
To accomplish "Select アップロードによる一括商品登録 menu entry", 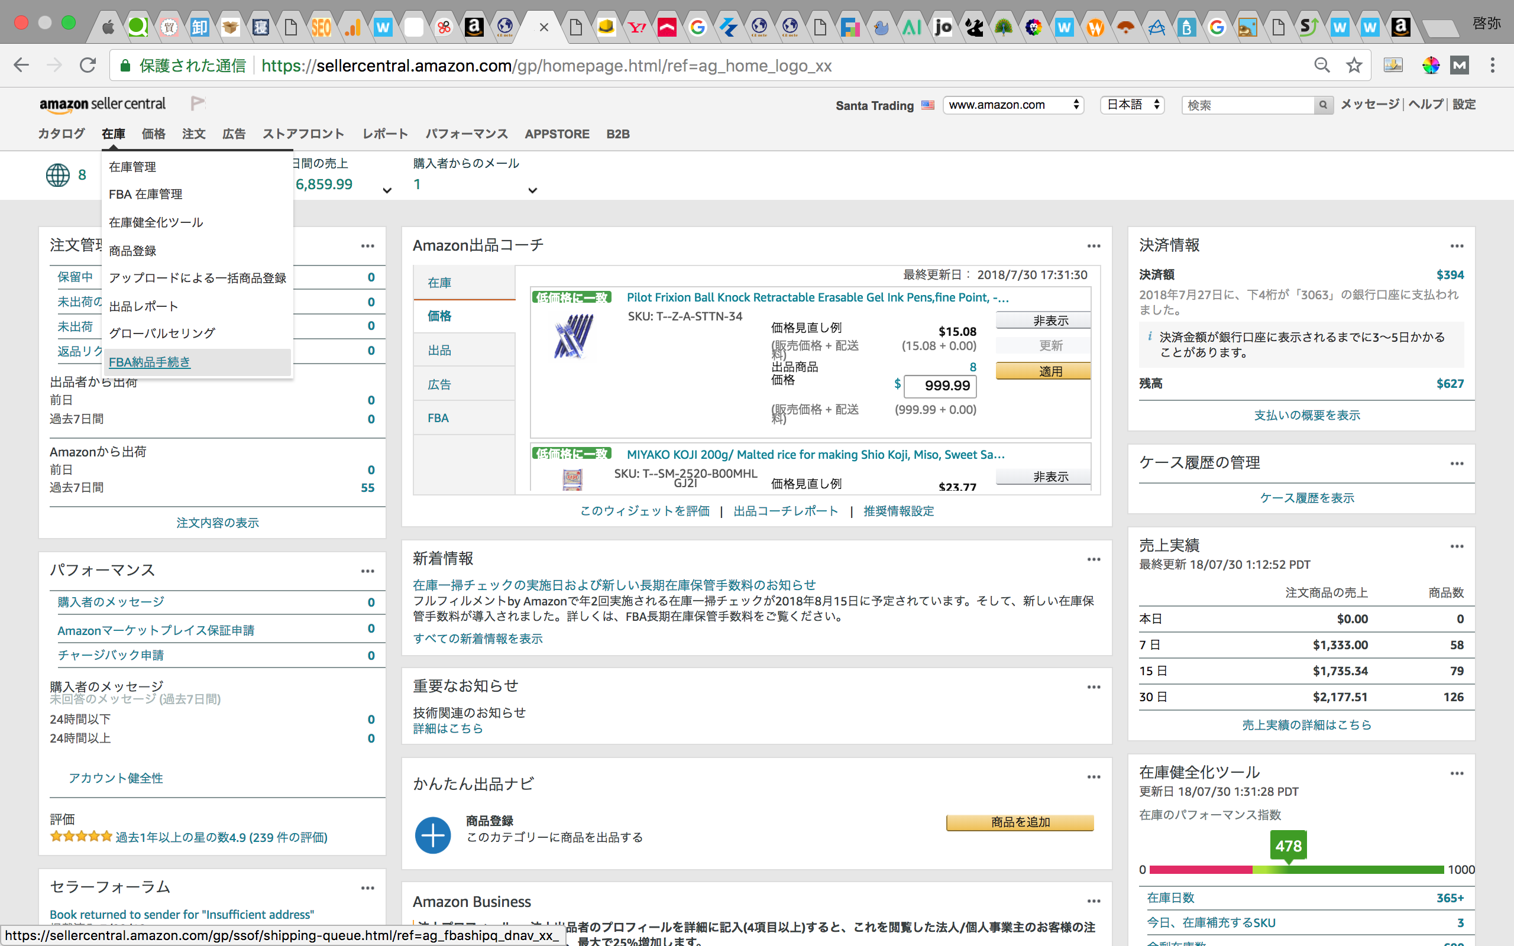I will (198, 278).
